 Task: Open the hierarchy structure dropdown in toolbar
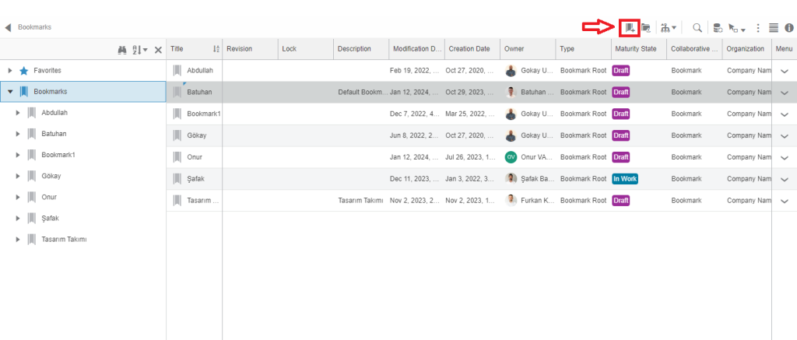point(668,27)
